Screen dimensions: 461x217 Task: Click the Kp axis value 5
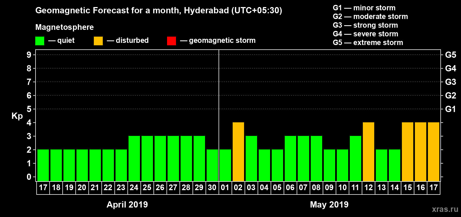(29, 109)
